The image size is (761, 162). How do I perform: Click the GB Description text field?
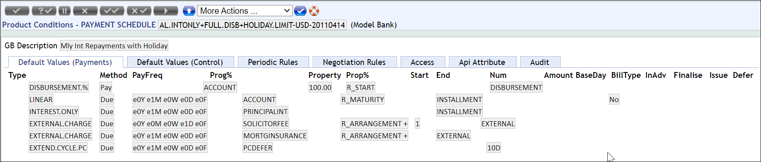(114, 46)
